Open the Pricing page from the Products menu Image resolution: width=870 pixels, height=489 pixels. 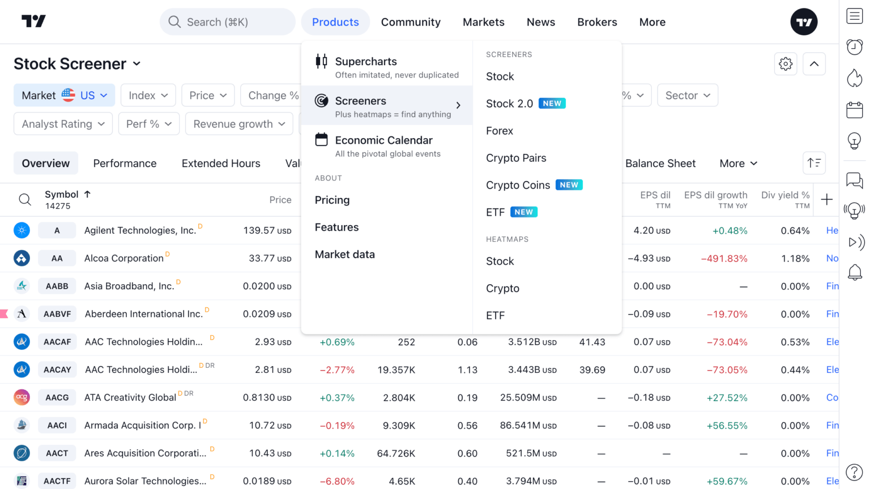[x=332, y=200]
